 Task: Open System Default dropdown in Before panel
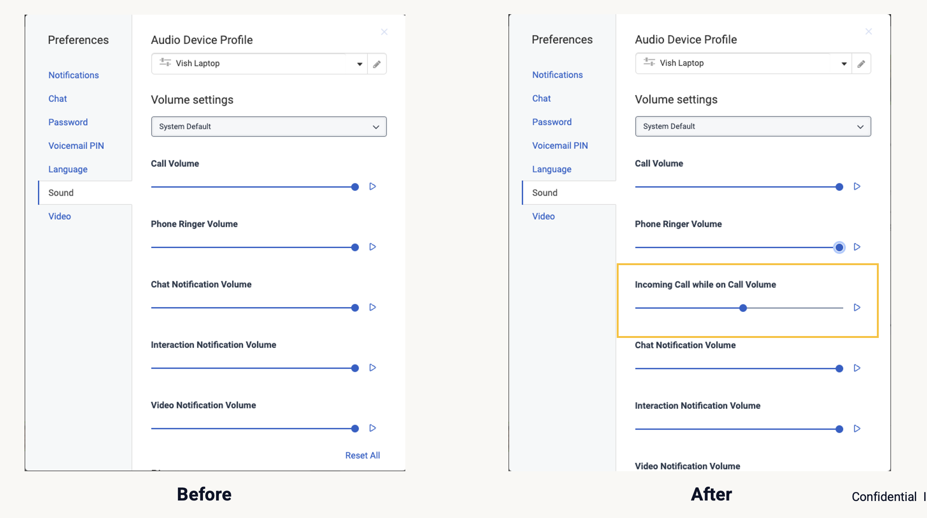coord(269,127)
